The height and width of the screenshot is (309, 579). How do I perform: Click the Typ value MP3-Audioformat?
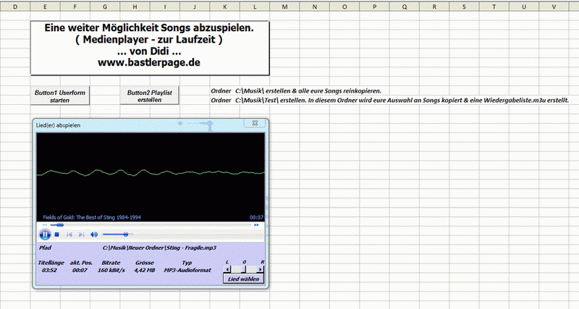(x=187, y=270)
